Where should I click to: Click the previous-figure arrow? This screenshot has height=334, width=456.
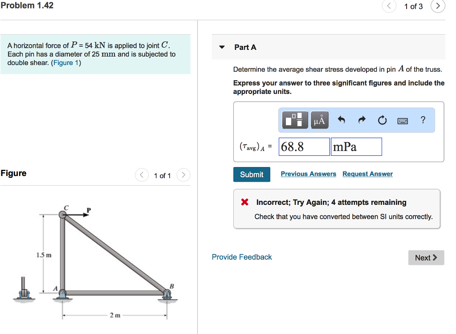click(142, 175)
